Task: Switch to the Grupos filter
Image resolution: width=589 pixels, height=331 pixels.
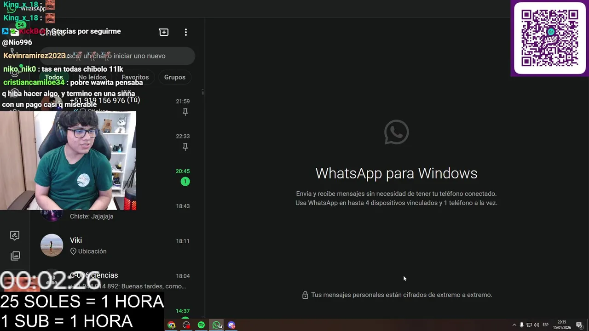Action: pos(175,77)
